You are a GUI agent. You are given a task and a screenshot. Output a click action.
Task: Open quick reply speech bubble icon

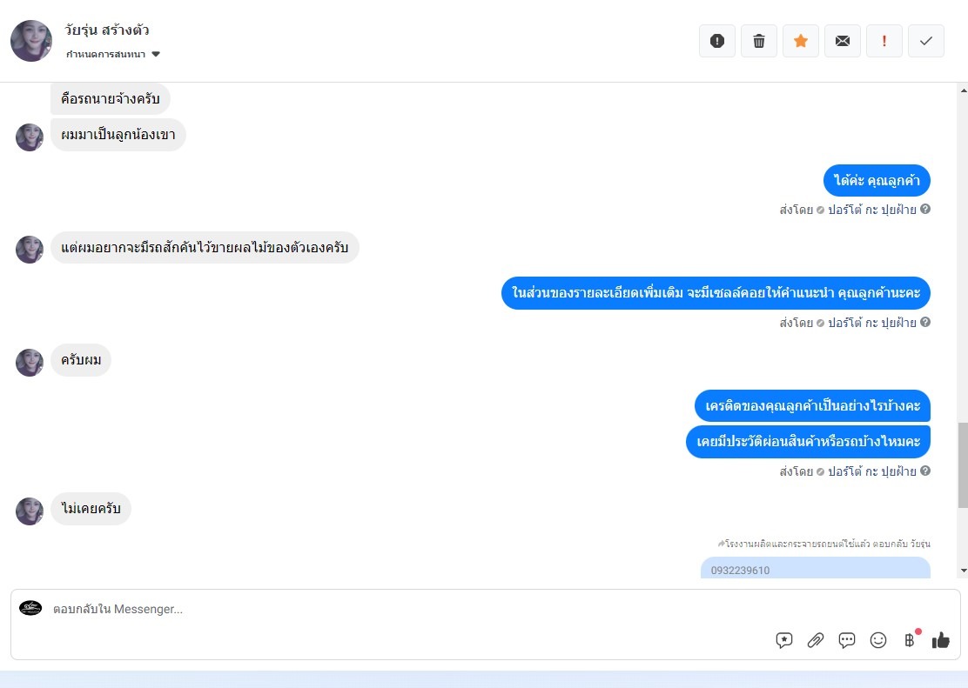(x=846, y=640)
